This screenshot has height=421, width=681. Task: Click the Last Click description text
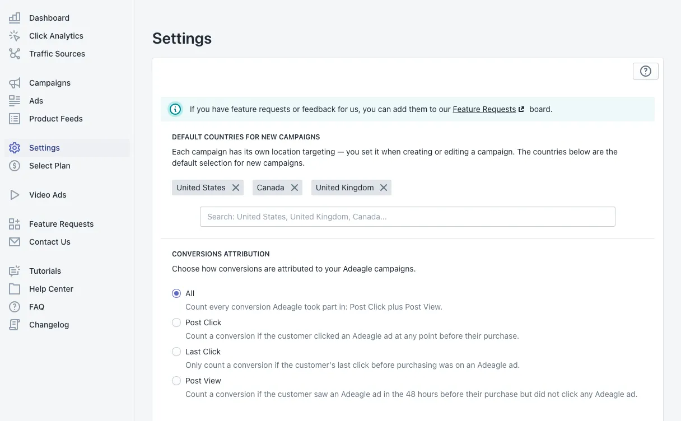point(353,365)
